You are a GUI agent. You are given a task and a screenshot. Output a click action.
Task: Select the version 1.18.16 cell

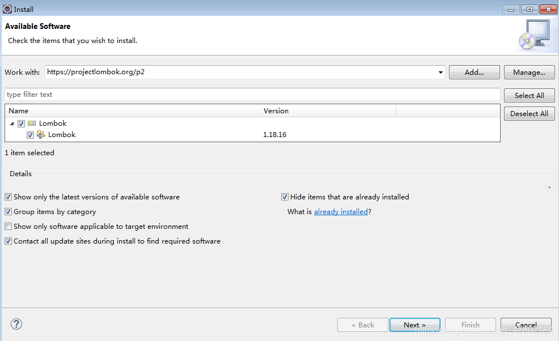(274, 135)
